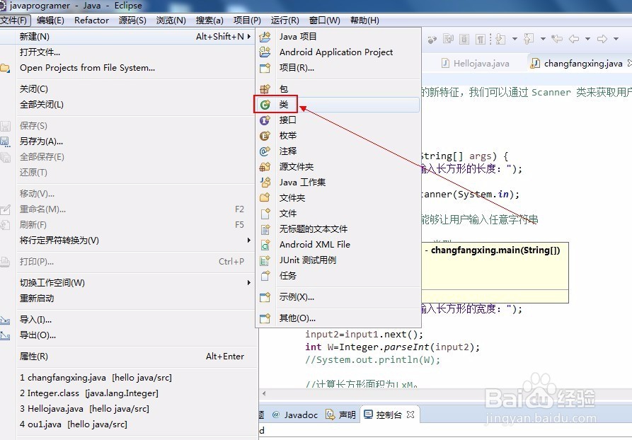Expand the 新建(N) submenu arrow
The image size is (632, 440).
click(249, 37)
